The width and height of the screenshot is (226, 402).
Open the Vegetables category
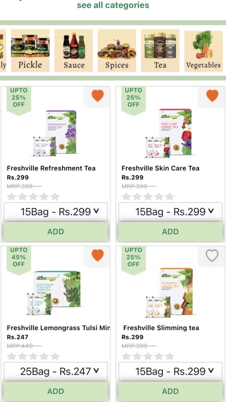point(204,51)
